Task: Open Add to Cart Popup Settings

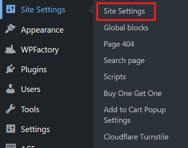Action: (135, 115)
